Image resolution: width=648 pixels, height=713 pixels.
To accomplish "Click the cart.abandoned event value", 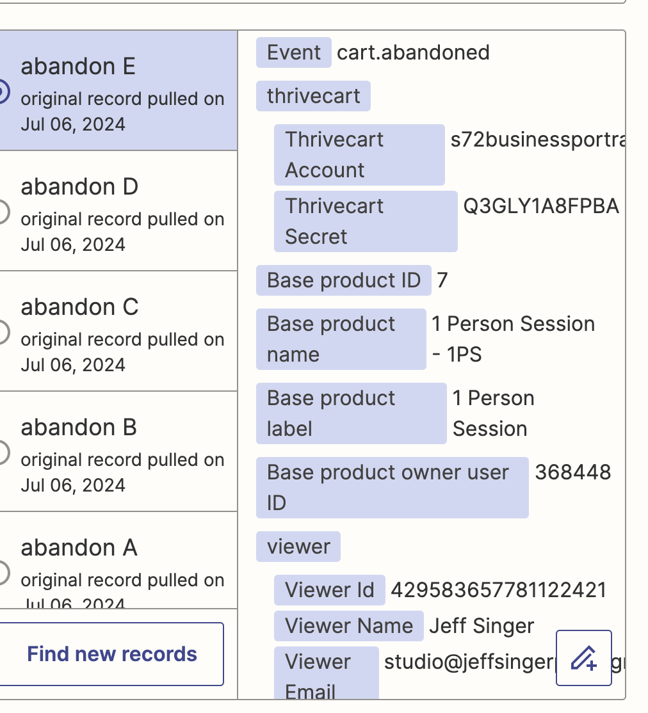I will 413,52.
